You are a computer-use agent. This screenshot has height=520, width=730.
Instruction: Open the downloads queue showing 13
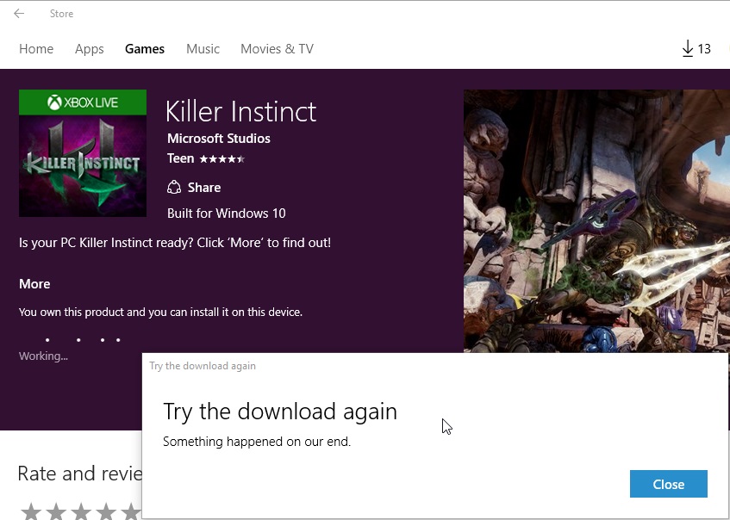point(696,49)
